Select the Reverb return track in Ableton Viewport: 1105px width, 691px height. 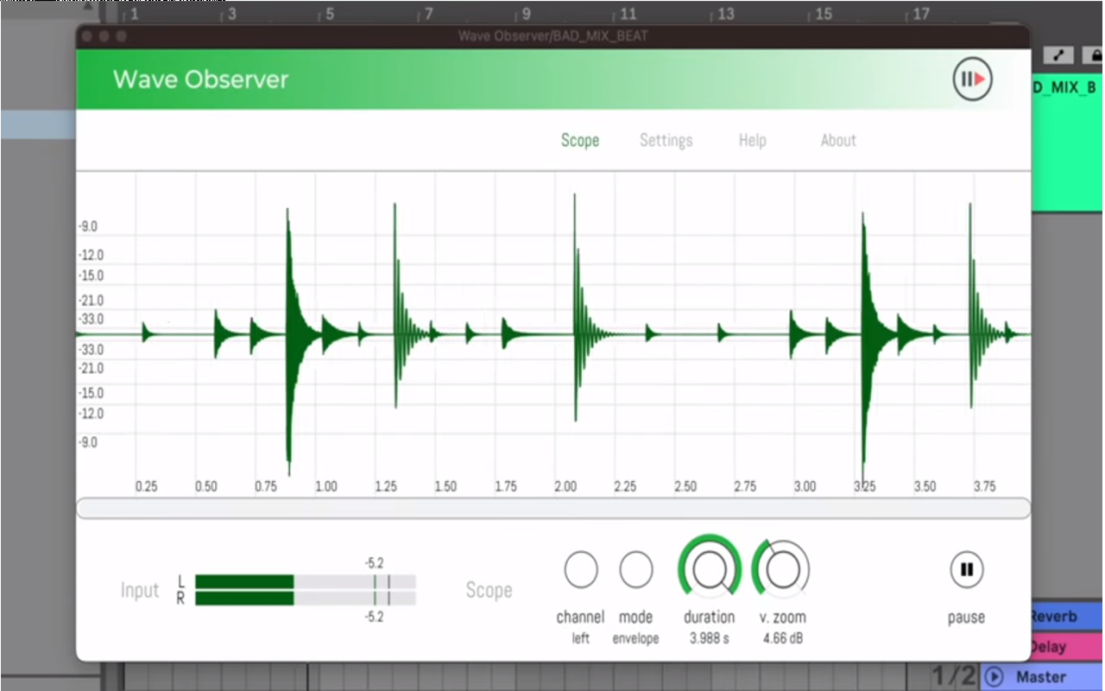[1068, 617]
